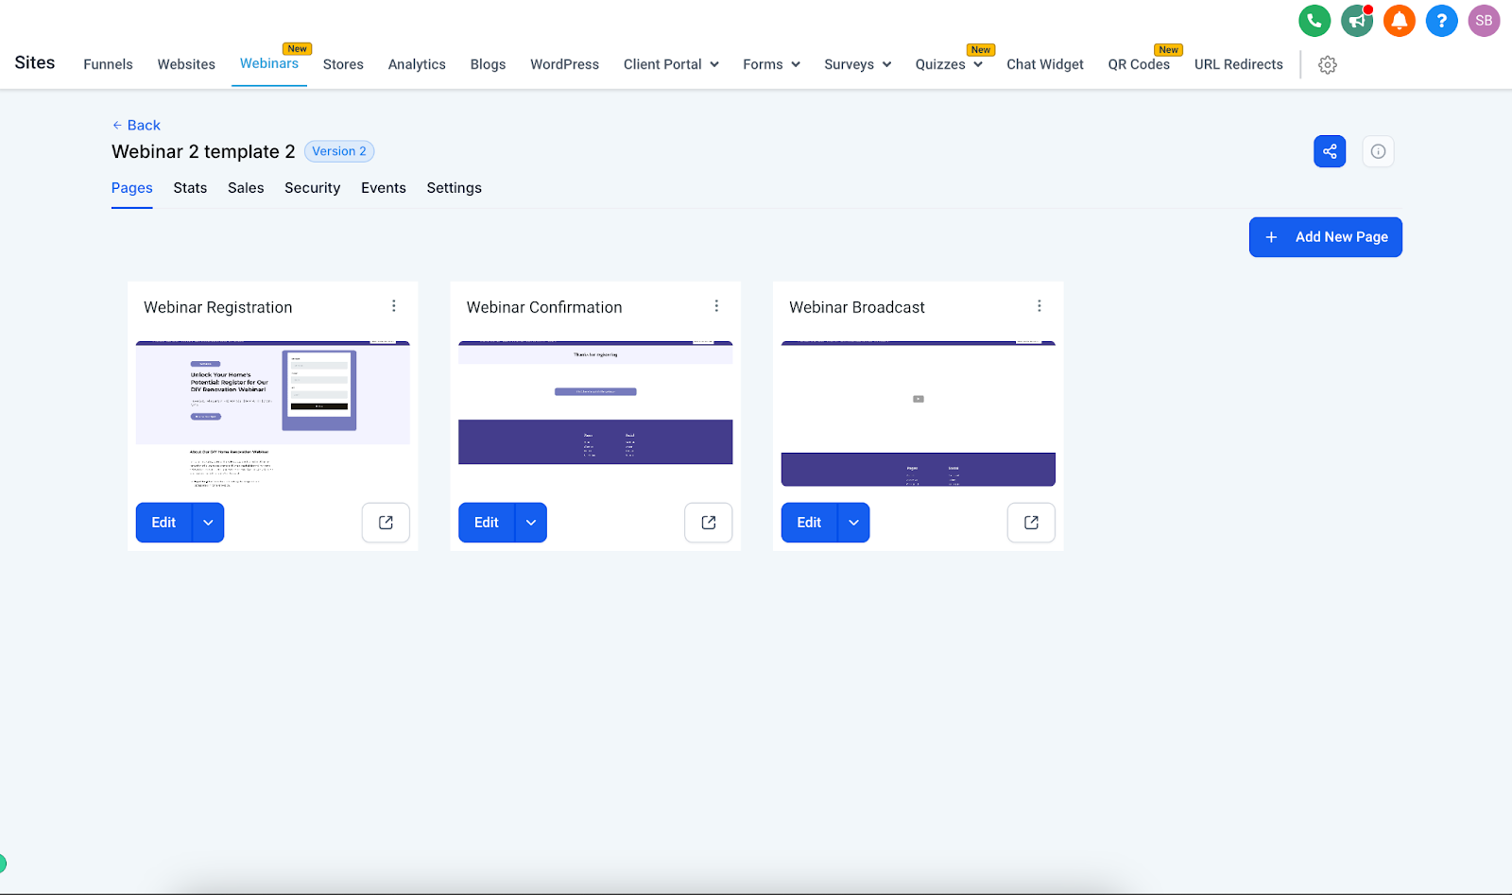Open Webinar Registration page in new tab

pyautogui.click(x=386, y=523)
